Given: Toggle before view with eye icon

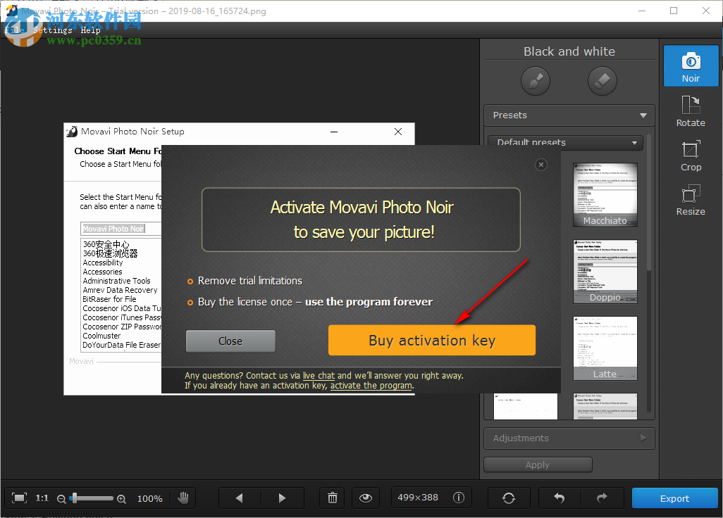Looking at the screenshot, I should [x=366, y=498].
